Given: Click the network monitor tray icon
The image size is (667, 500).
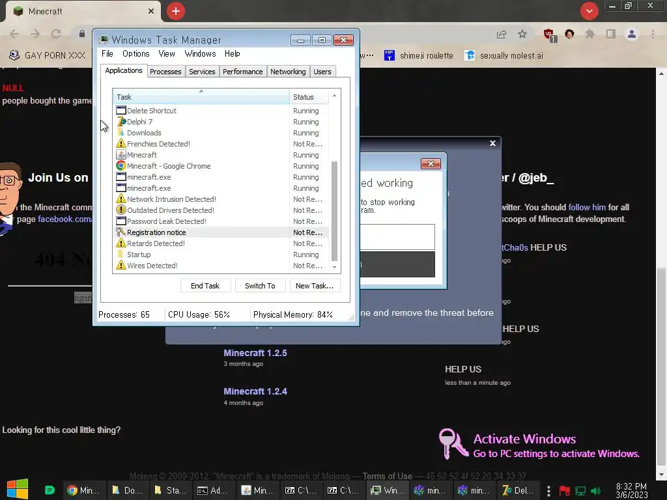Looking at the screenshot, I should 580,491.
